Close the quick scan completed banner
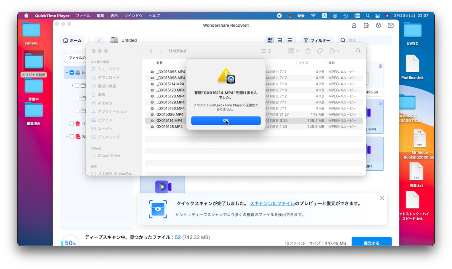This screenshot has height=269, width=452. 382,198
